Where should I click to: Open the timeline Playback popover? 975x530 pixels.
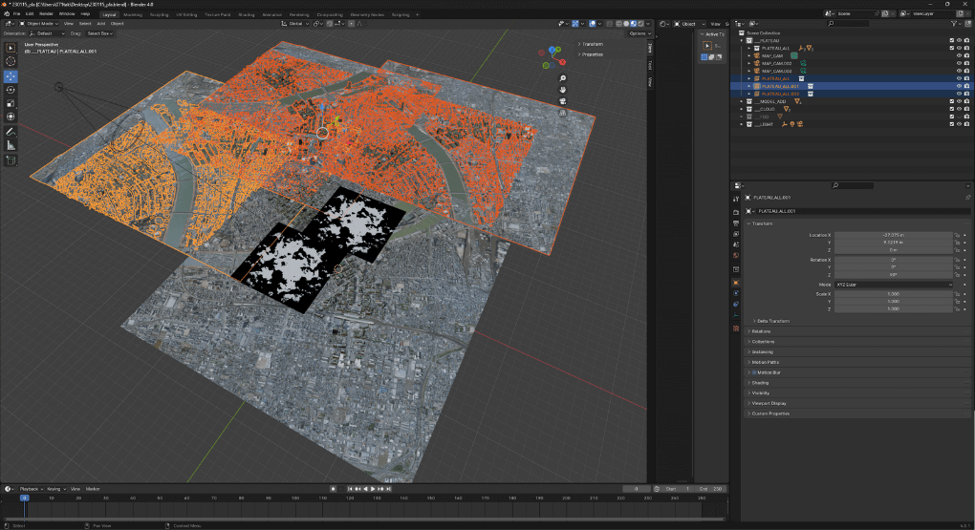pyautogui.click(x=31, y=489)
